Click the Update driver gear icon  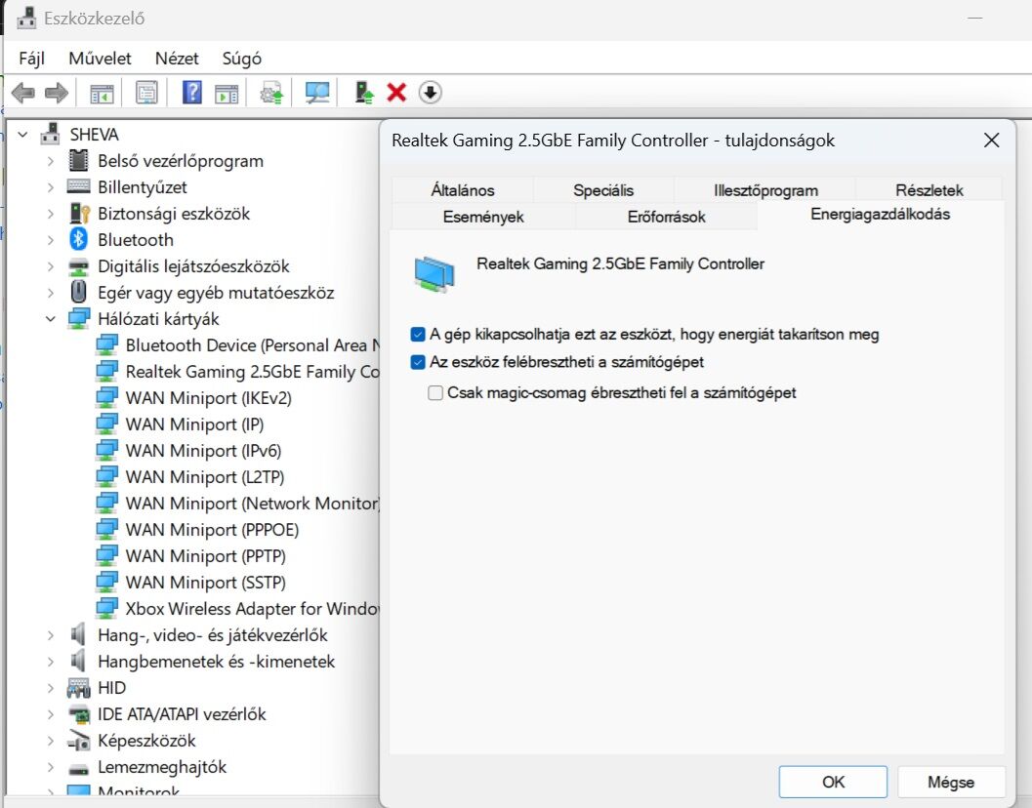pos(271,93)
